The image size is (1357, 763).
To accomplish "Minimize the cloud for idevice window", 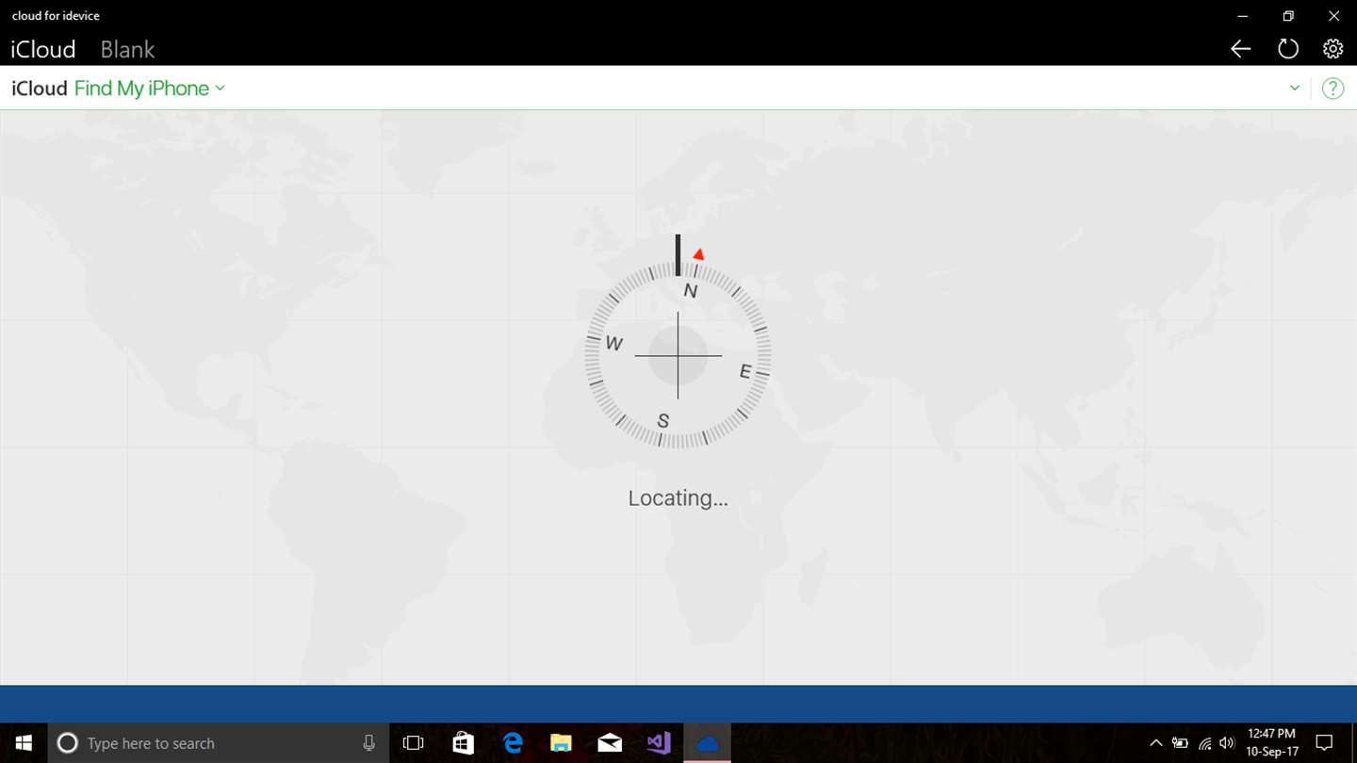I will [1243, 16].
